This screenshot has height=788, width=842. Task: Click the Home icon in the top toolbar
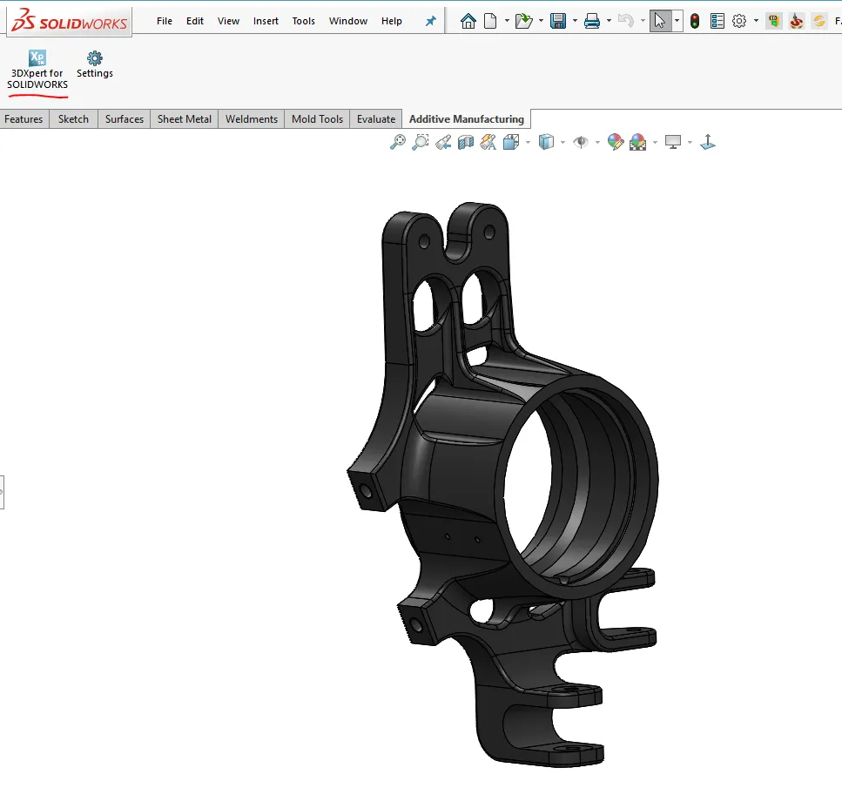tap(468, 20)
